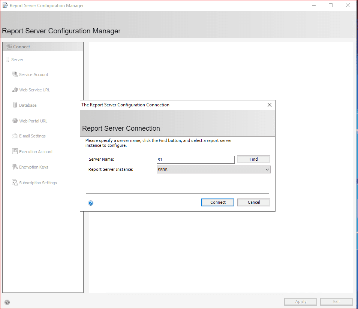The height and width of the screenshot is (309, 358).
Task: Click the E-mail Settings icon
Action: 15,136
